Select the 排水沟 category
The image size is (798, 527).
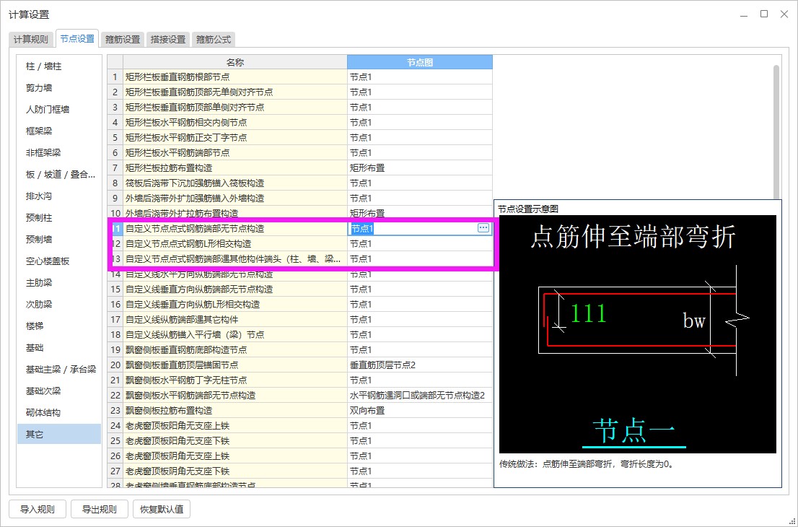point(58,196)
